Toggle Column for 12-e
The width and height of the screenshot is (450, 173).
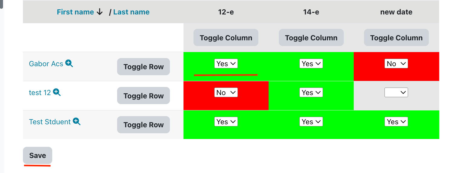(226, 38)
